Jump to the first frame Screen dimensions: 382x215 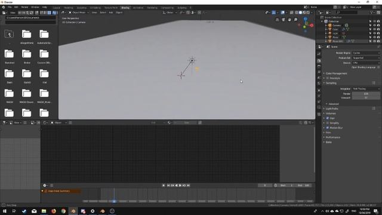[168, 186]
